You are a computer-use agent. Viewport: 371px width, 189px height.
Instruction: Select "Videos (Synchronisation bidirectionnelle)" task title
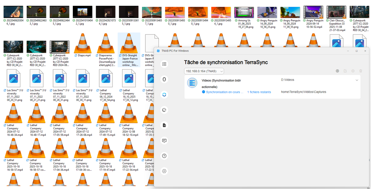click(221, 83)
